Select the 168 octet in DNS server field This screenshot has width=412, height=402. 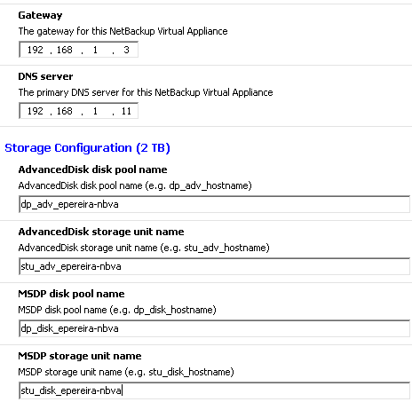click(65, 111)
